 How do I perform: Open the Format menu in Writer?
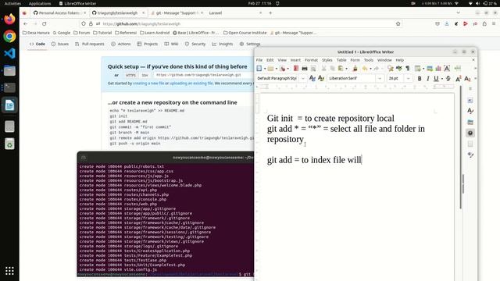(311, 60)
